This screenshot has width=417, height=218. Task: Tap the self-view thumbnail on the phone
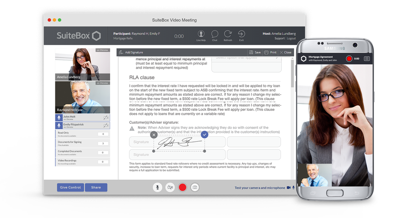point(314,175)
